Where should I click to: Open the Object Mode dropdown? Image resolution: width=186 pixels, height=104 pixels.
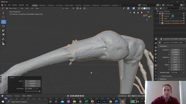click(12, 8)
